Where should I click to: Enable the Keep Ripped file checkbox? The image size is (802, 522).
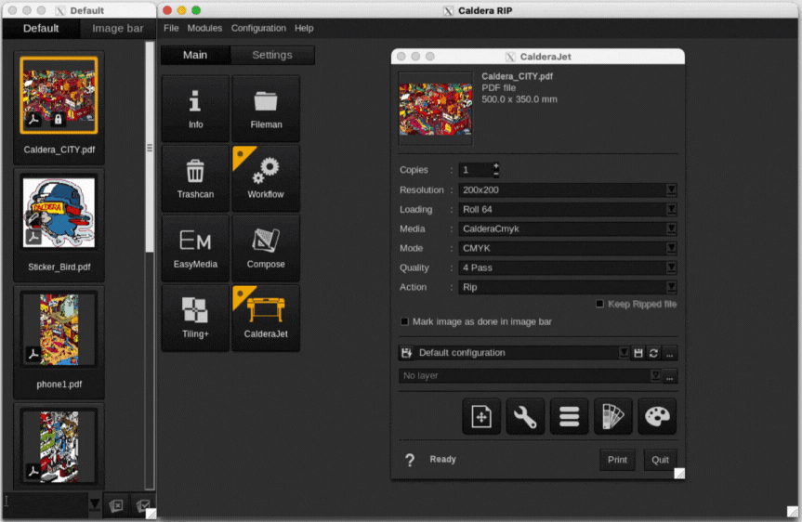[x=599, y=304]
